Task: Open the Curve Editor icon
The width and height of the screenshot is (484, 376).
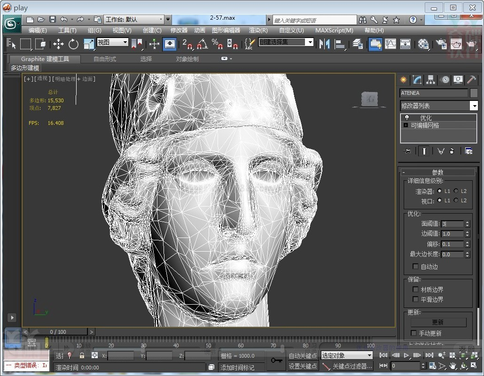Action: coord(390,44)
